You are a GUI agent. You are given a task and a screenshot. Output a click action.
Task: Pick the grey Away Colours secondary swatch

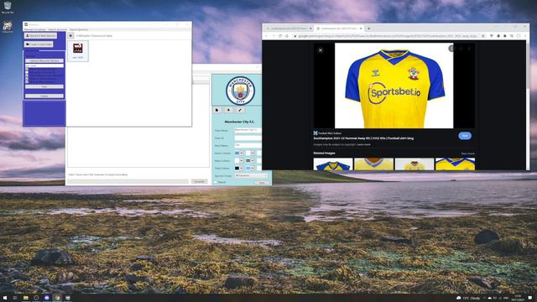(x=248, y=160)
